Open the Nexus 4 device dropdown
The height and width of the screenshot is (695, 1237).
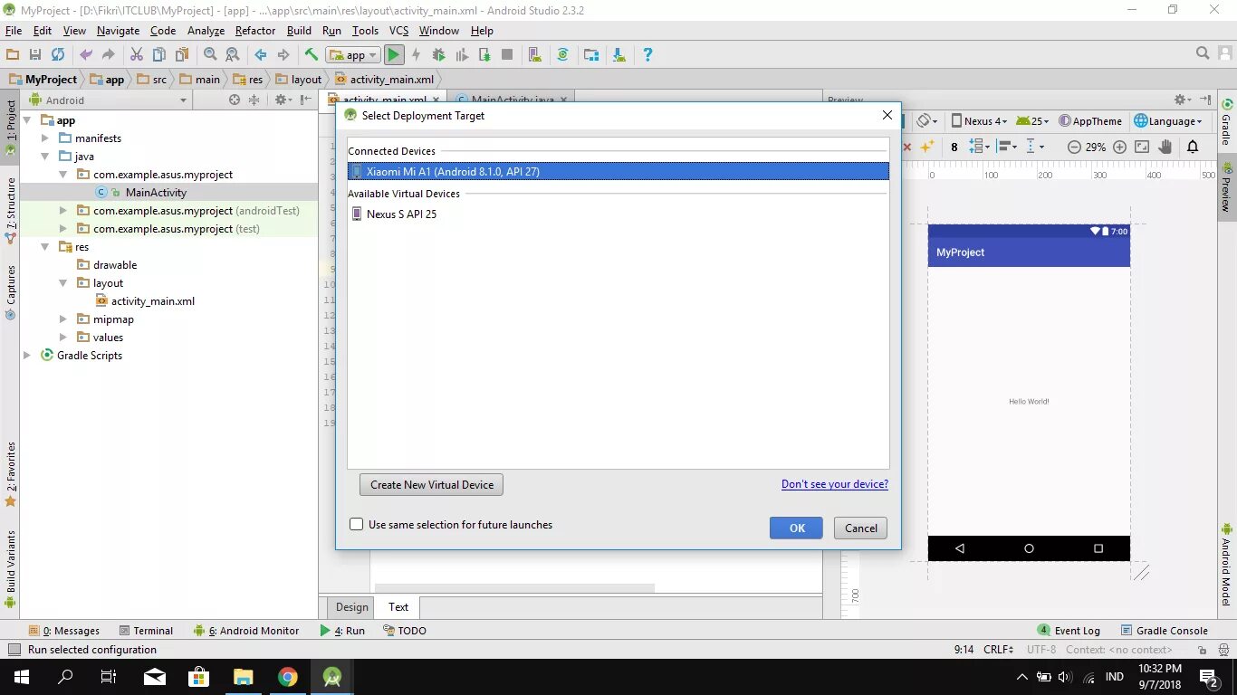pos(979,121)
